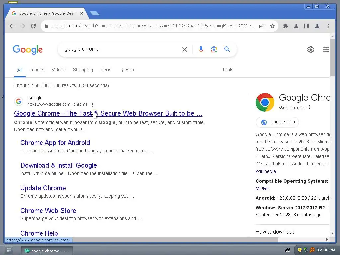Click the keyboard icon in system tray
340x255 pixels.
pyautogui.click(x=287, y=250)
